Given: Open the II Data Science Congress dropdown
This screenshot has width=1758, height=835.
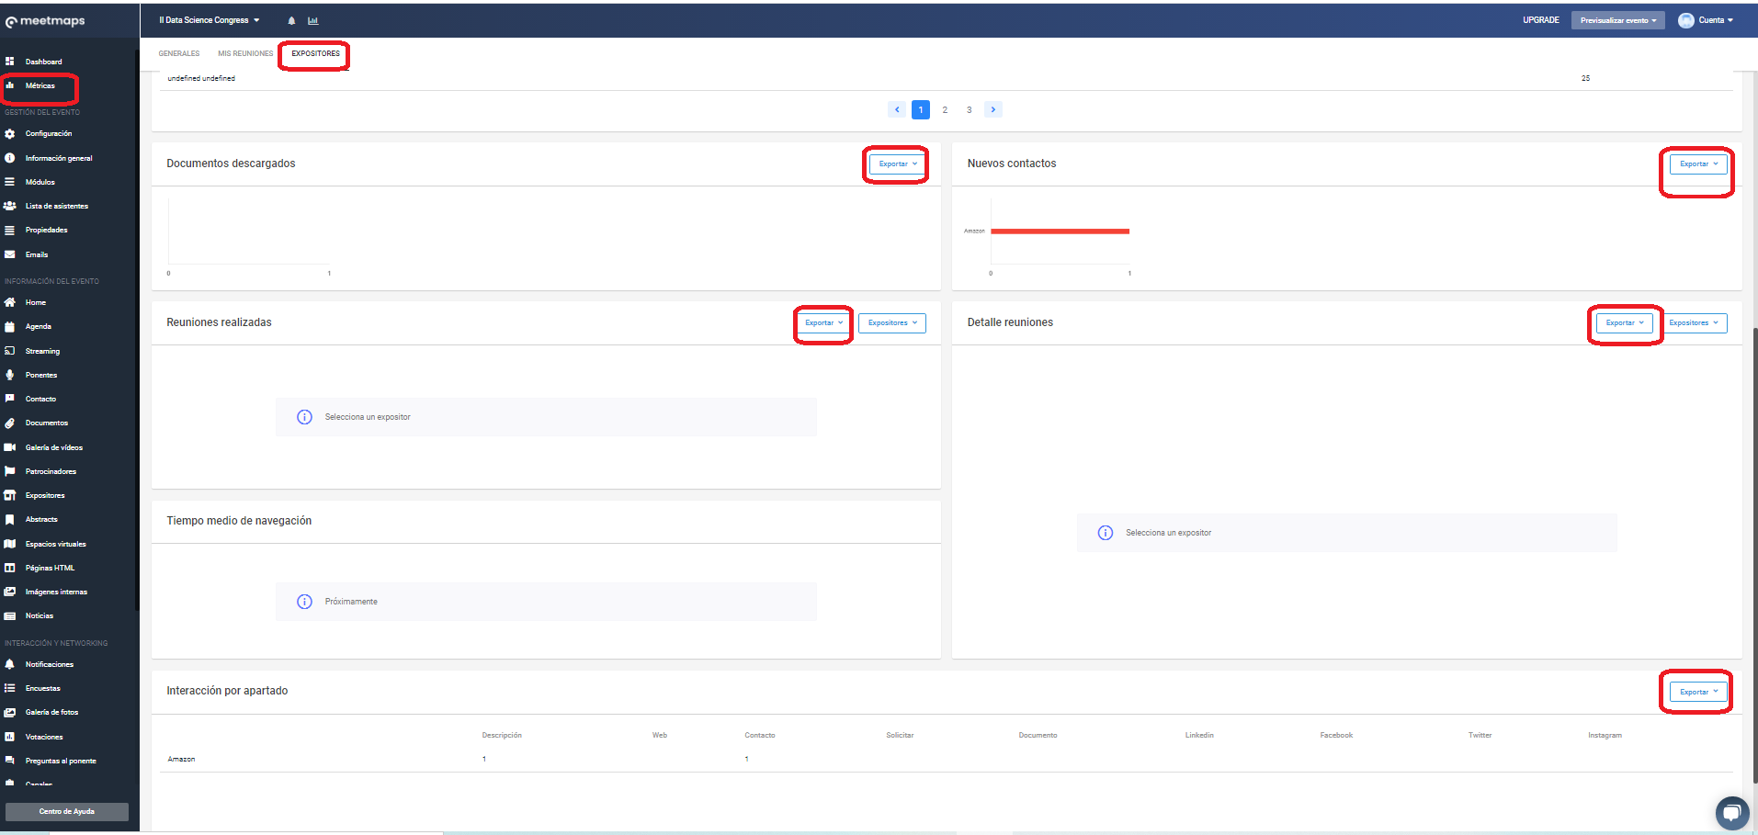Looking at the screenshot, I should pyautogui.click(x=210, y=20).
